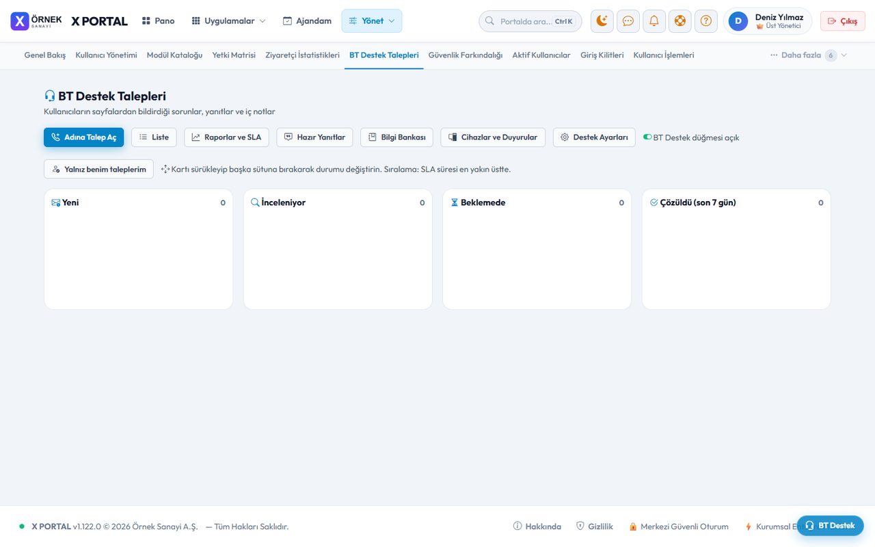Open the Yetki Matrisi tab
This screenshot has height=547, width=875.
pos(234,55)
